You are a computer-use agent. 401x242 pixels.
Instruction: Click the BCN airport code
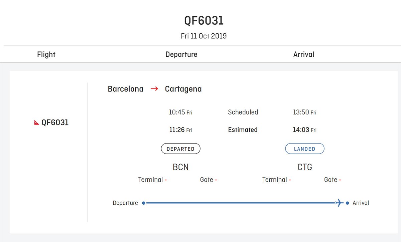pyautogui.click(x=181, y=167)
